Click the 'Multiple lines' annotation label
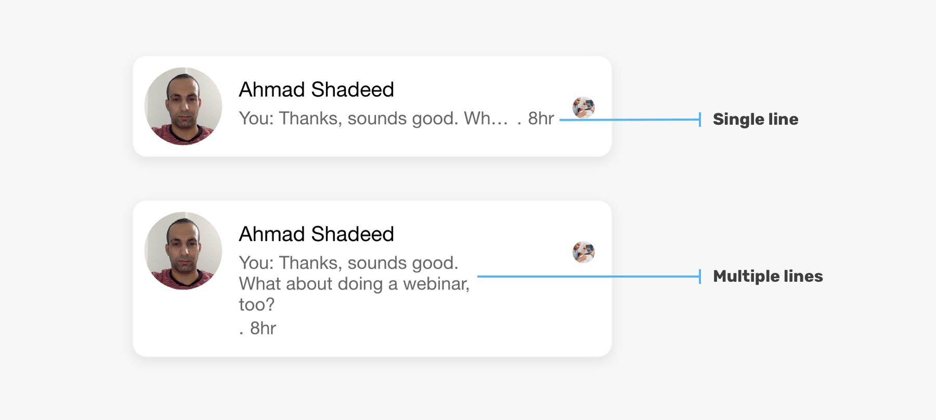936x420 pixels. (x=768, y=276)
